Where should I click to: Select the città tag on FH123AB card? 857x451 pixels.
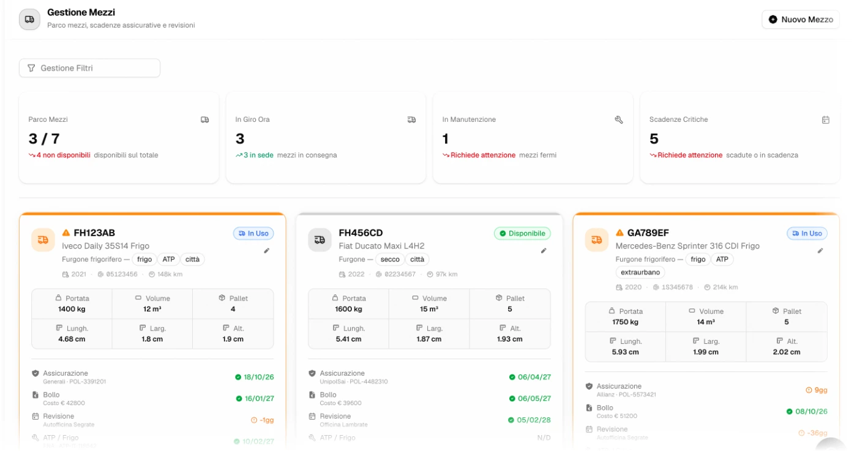click(192, 259)
